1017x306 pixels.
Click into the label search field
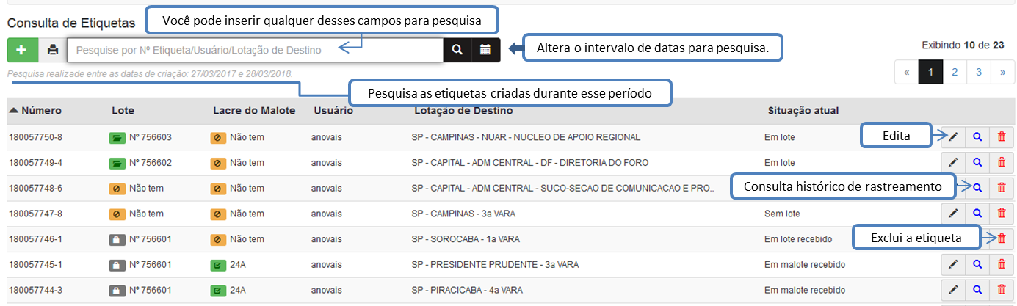254,50
